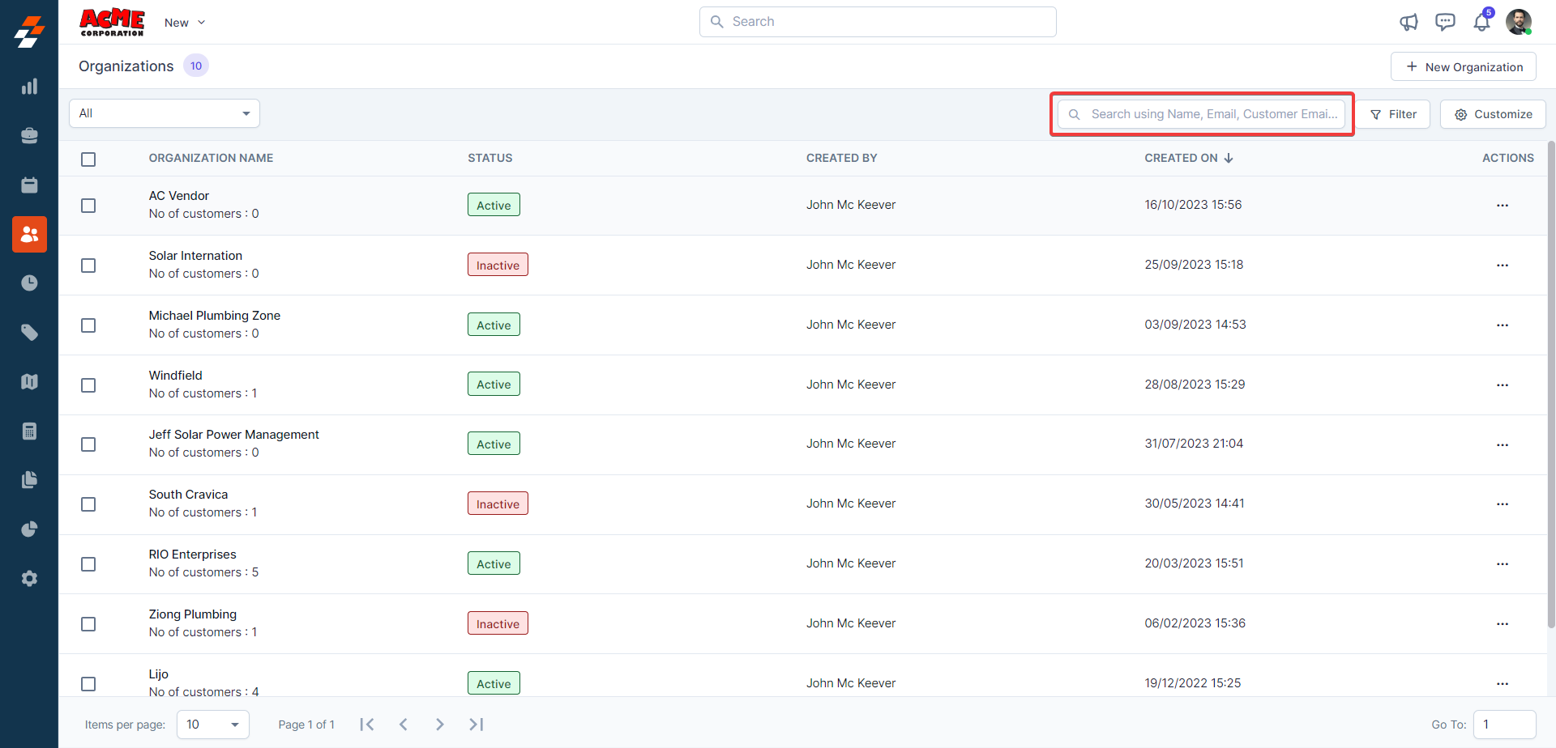Check the select-all checkbox in table header
This screenshot has width=1556, height=748.
pyautogui.click(x=88, y=159)
